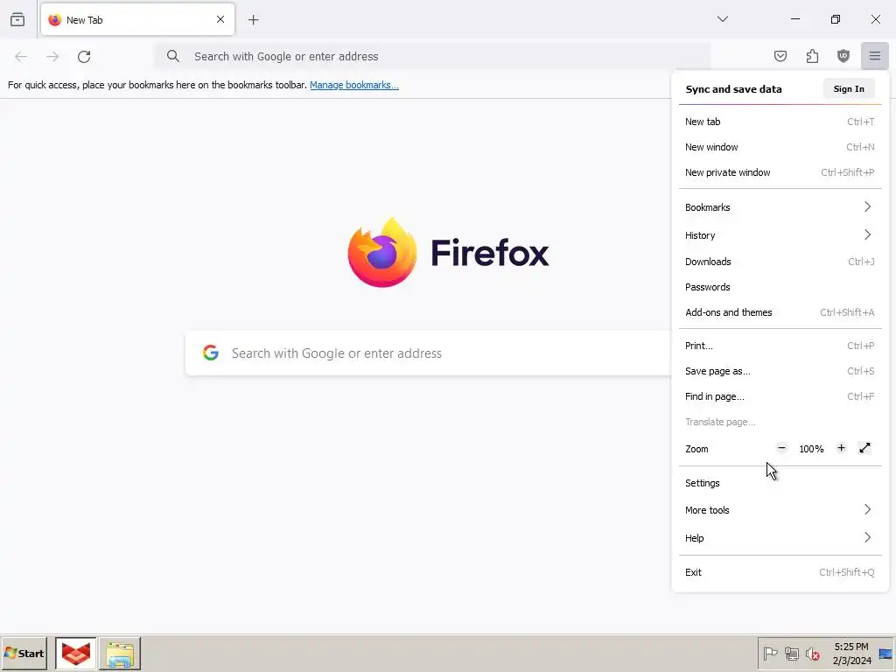Open the red taskbar application icon

click(x=76, y=653)
